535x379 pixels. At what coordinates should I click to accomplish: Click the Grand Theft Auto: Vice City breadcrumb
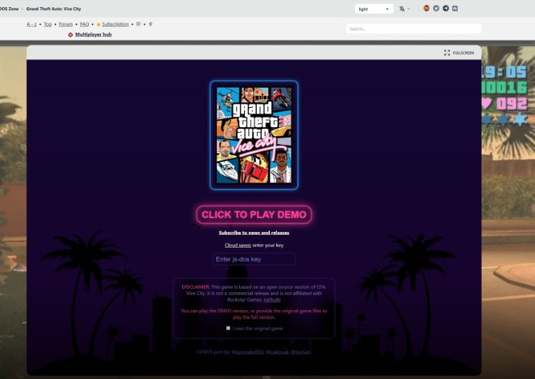point(53,9)
